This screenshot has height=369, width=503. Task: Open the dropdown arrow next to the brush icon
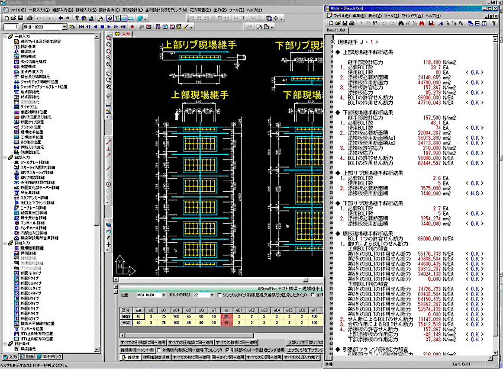pos(191,27)
